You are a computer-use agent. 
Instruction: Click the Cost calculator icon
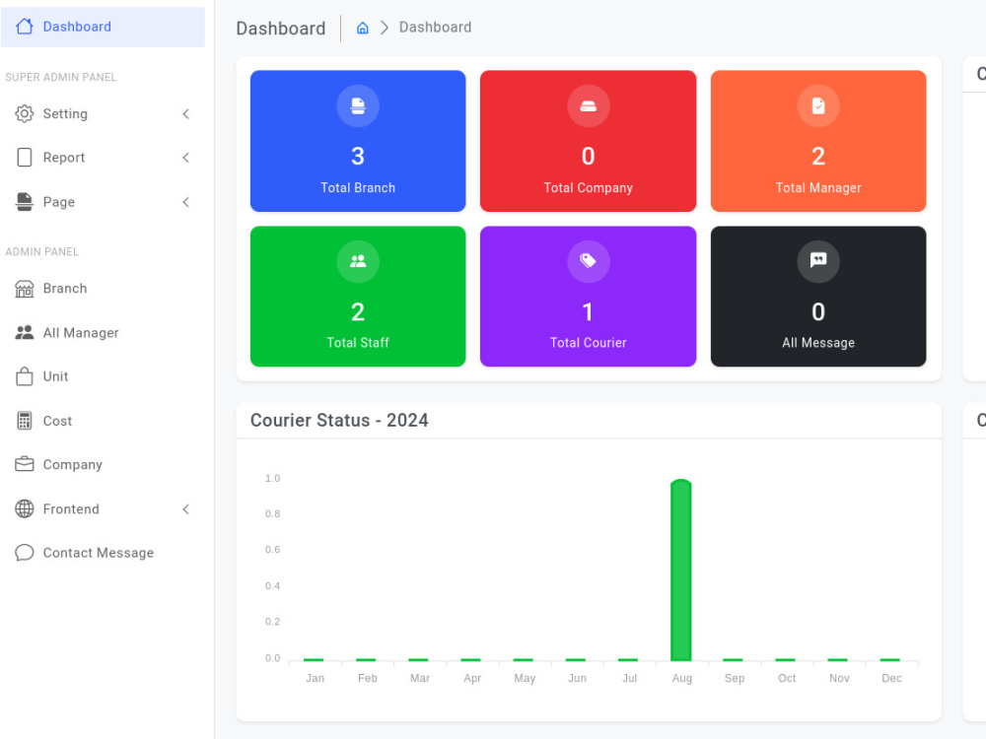(25, 421)
